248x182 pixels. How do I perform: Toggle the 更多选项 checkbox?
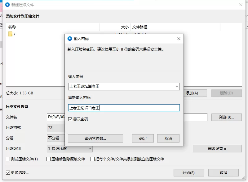point(8,172)
